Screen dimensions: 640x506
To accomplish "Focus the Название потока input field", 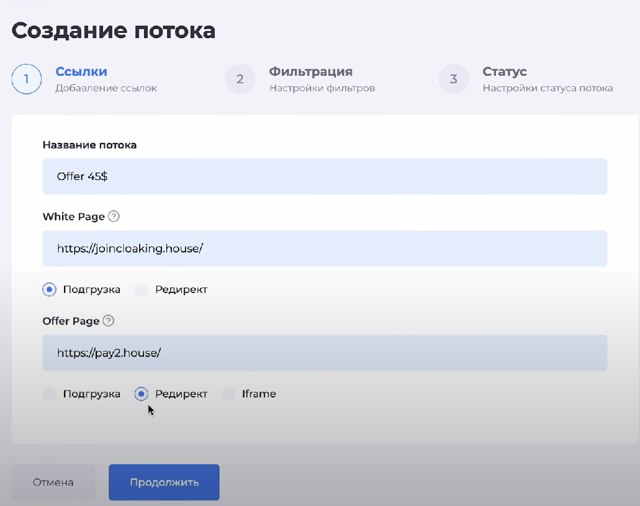I will pyautogui.click(x=325, y=176).
